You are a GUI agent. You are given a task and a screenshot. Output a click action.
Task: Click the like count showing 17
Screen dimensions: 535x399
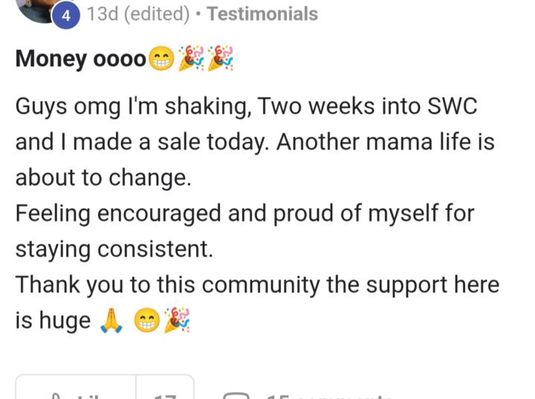point(164,394)
